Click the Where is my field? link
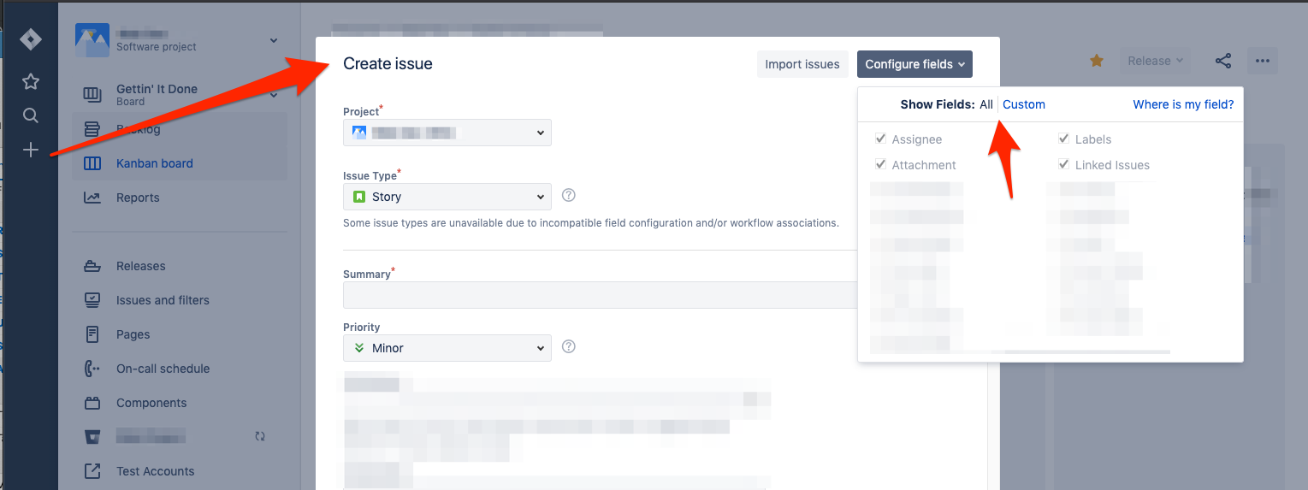1308x490 pixels. tap(1183, 104)
